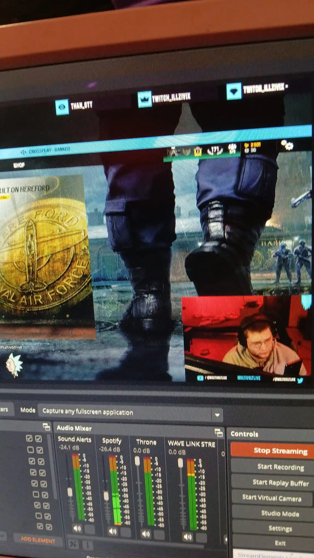Image resolution: width=314 pixels, height=558 pixels.
Task: Click the Spotify channel label
Action: (x=112, y=441)
